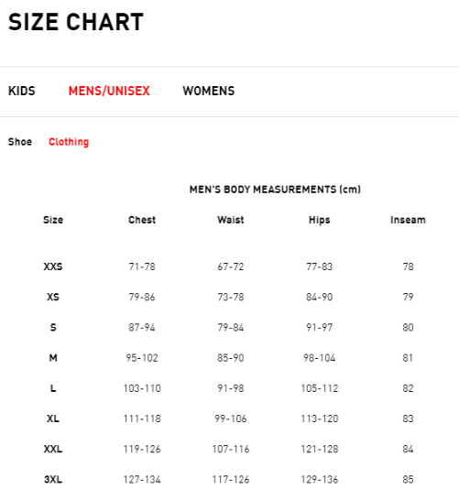Click the Chest column header
Viewport: 459px width, 500px height.
click(142, 220)
